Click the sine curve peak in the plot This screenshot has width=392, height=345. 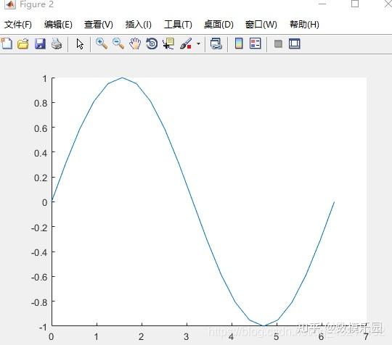tap(122, 78)
